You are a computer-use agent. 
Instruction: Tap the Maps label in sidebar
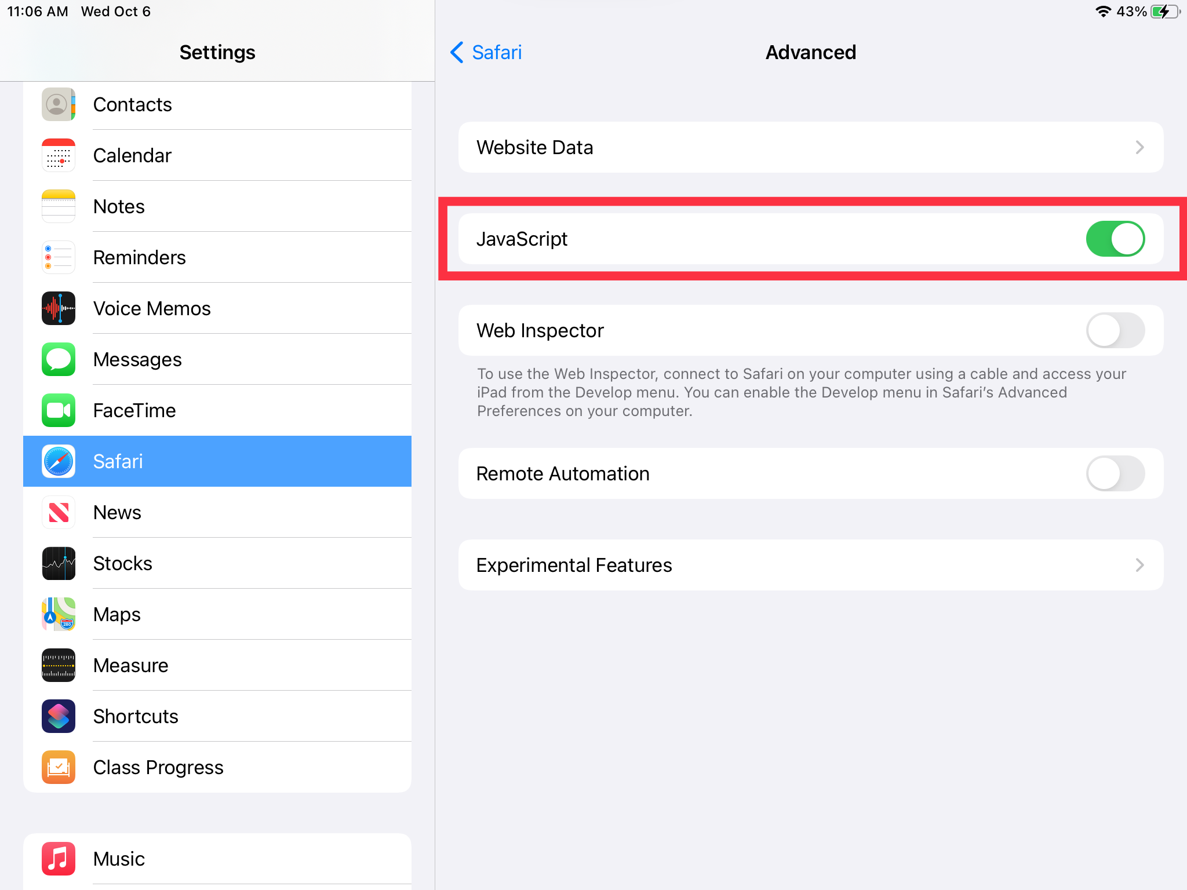(x=117, y=614)
